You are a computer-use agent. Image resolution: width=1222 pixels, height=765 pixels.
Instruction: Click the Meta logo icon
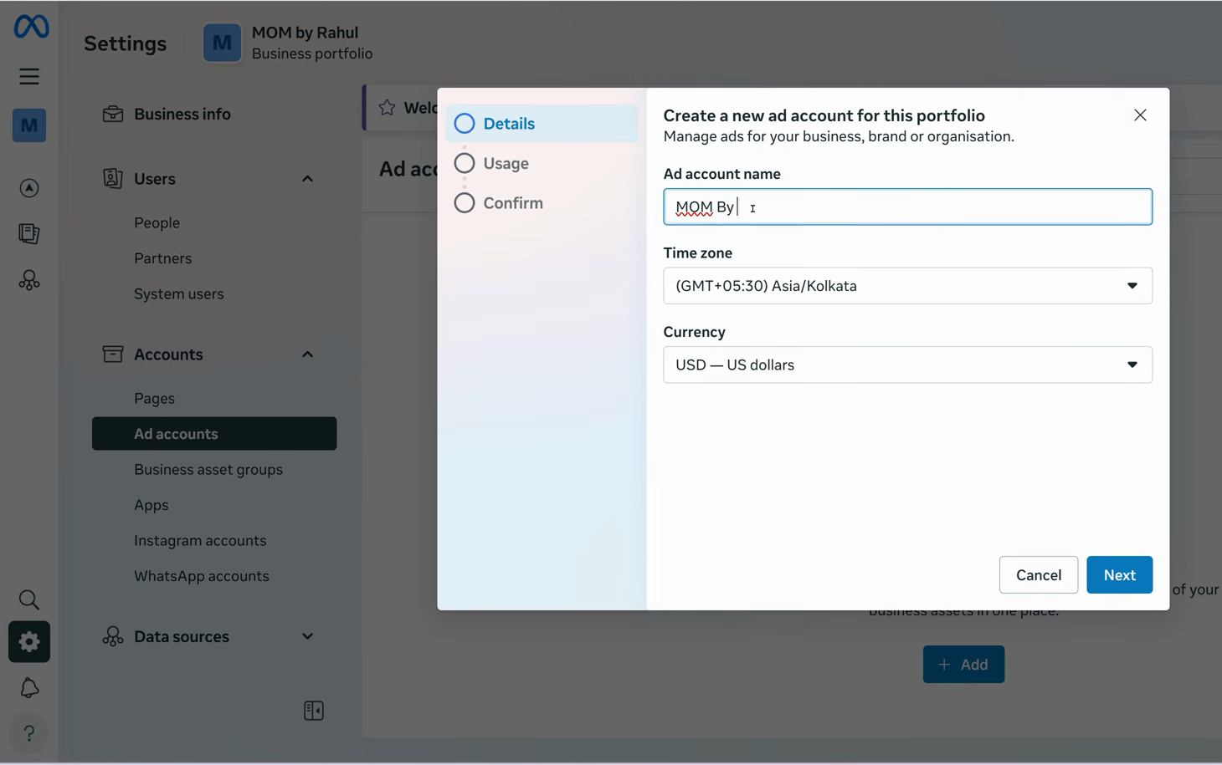point(31,27)
